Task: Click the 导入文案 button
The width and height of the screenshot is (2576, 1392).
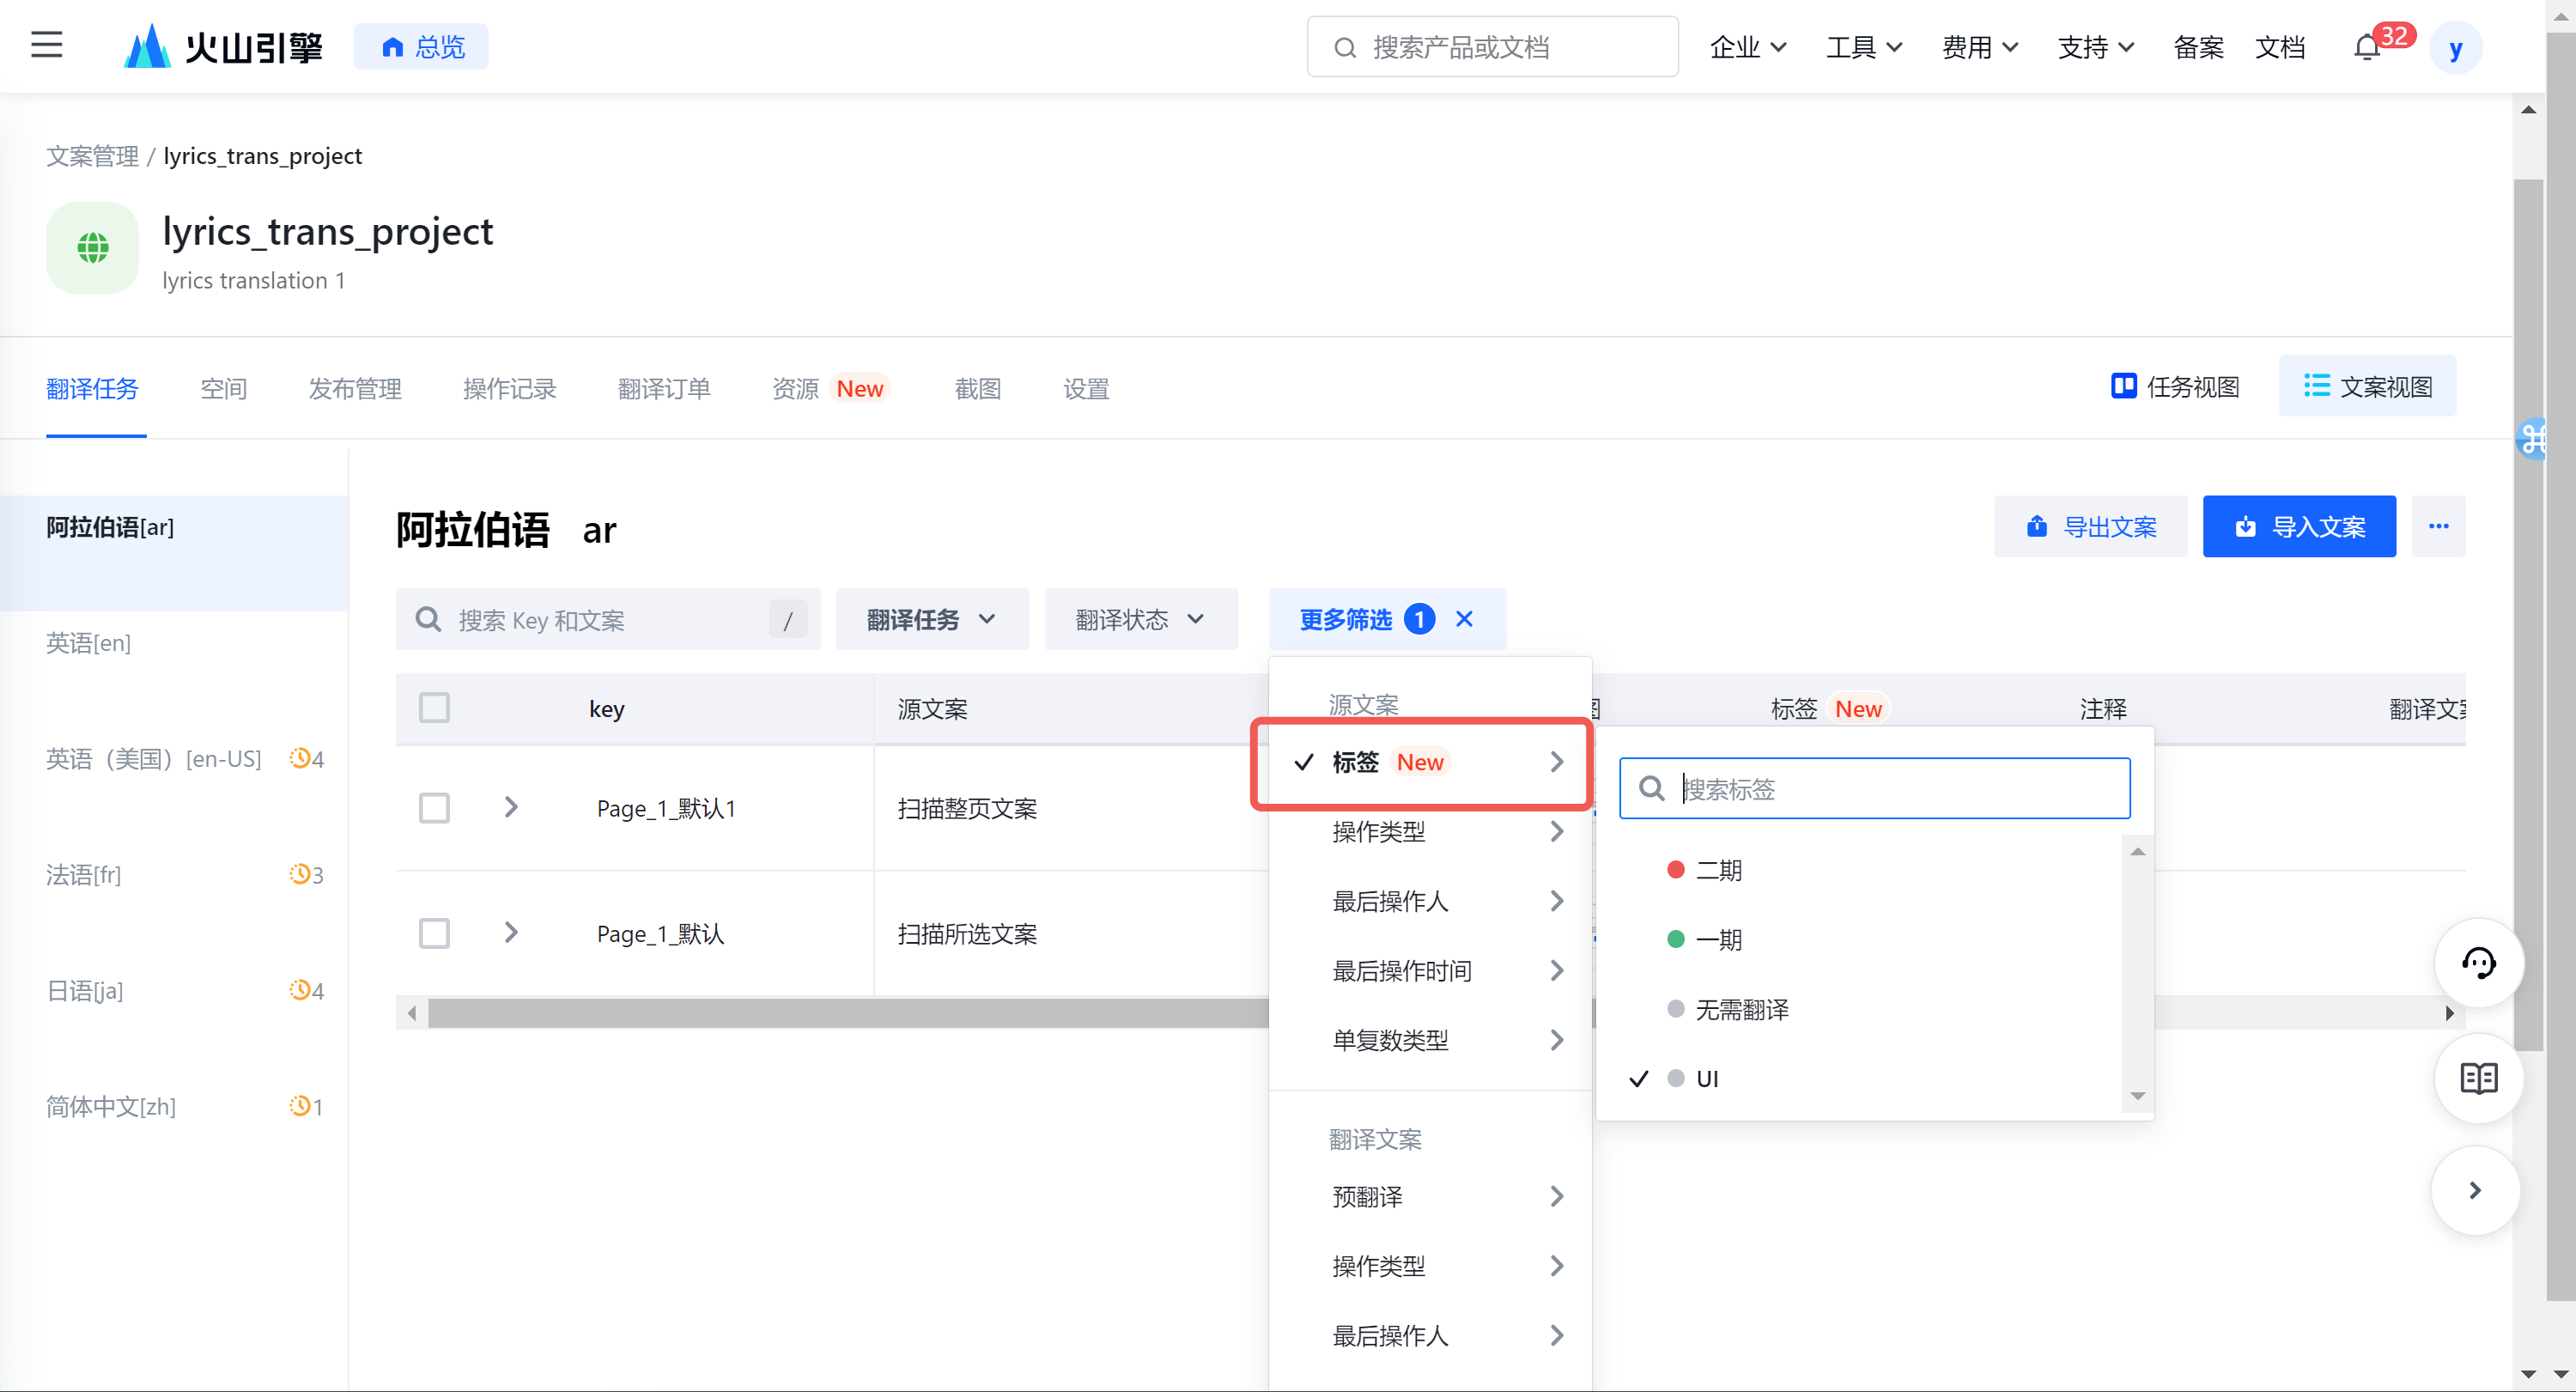Action: pyautogui.click(x=2298, y=526)
